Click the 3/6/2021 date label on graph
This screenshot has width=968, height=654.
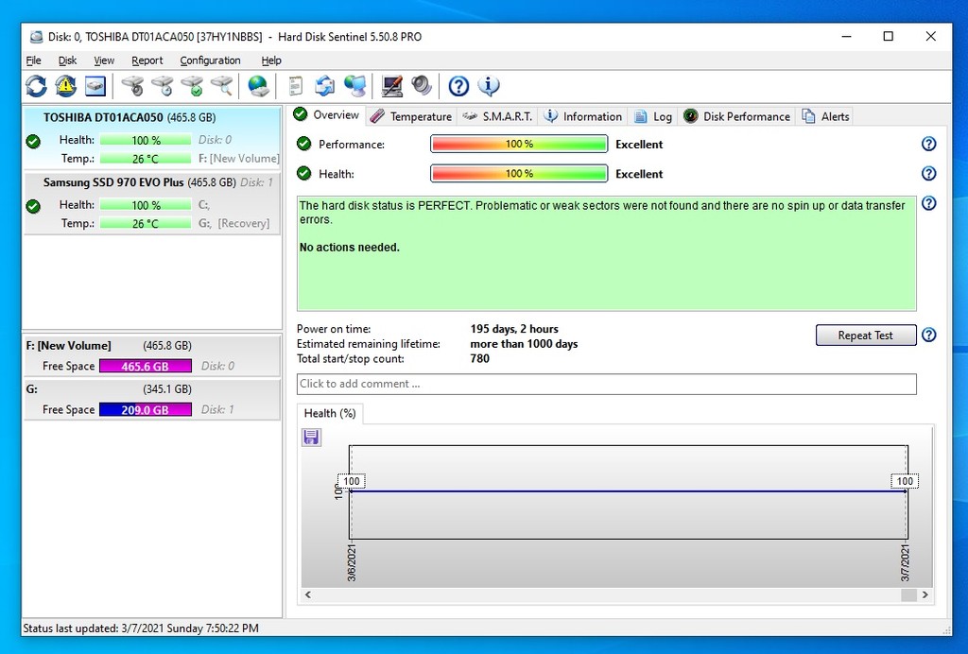coord(352,562)
